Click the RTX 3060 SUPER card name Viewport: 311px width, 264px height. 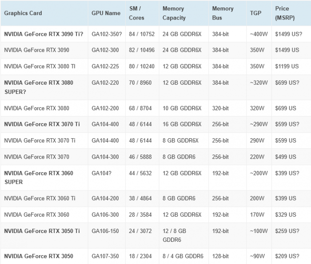tap(39, 178)
